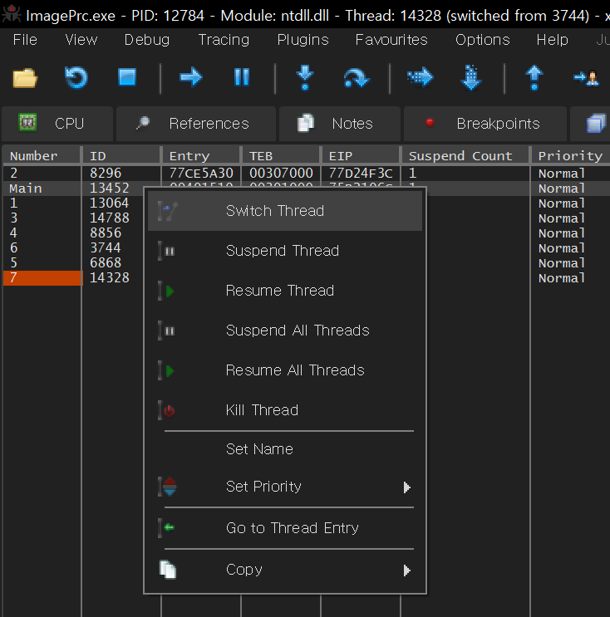The height and width of the screenshot is (617, 610).
Task: Click the References magnifier icon
Action: coord(143,123)
